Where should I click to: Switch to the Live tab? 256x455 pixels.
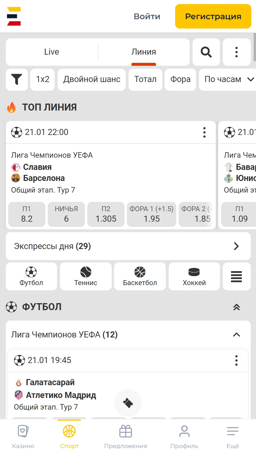(x=52, y=52)
